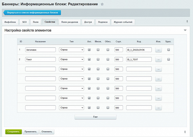Click sort field of Текст row
Screen dimensions: 193x137
[x=119, y=59]
